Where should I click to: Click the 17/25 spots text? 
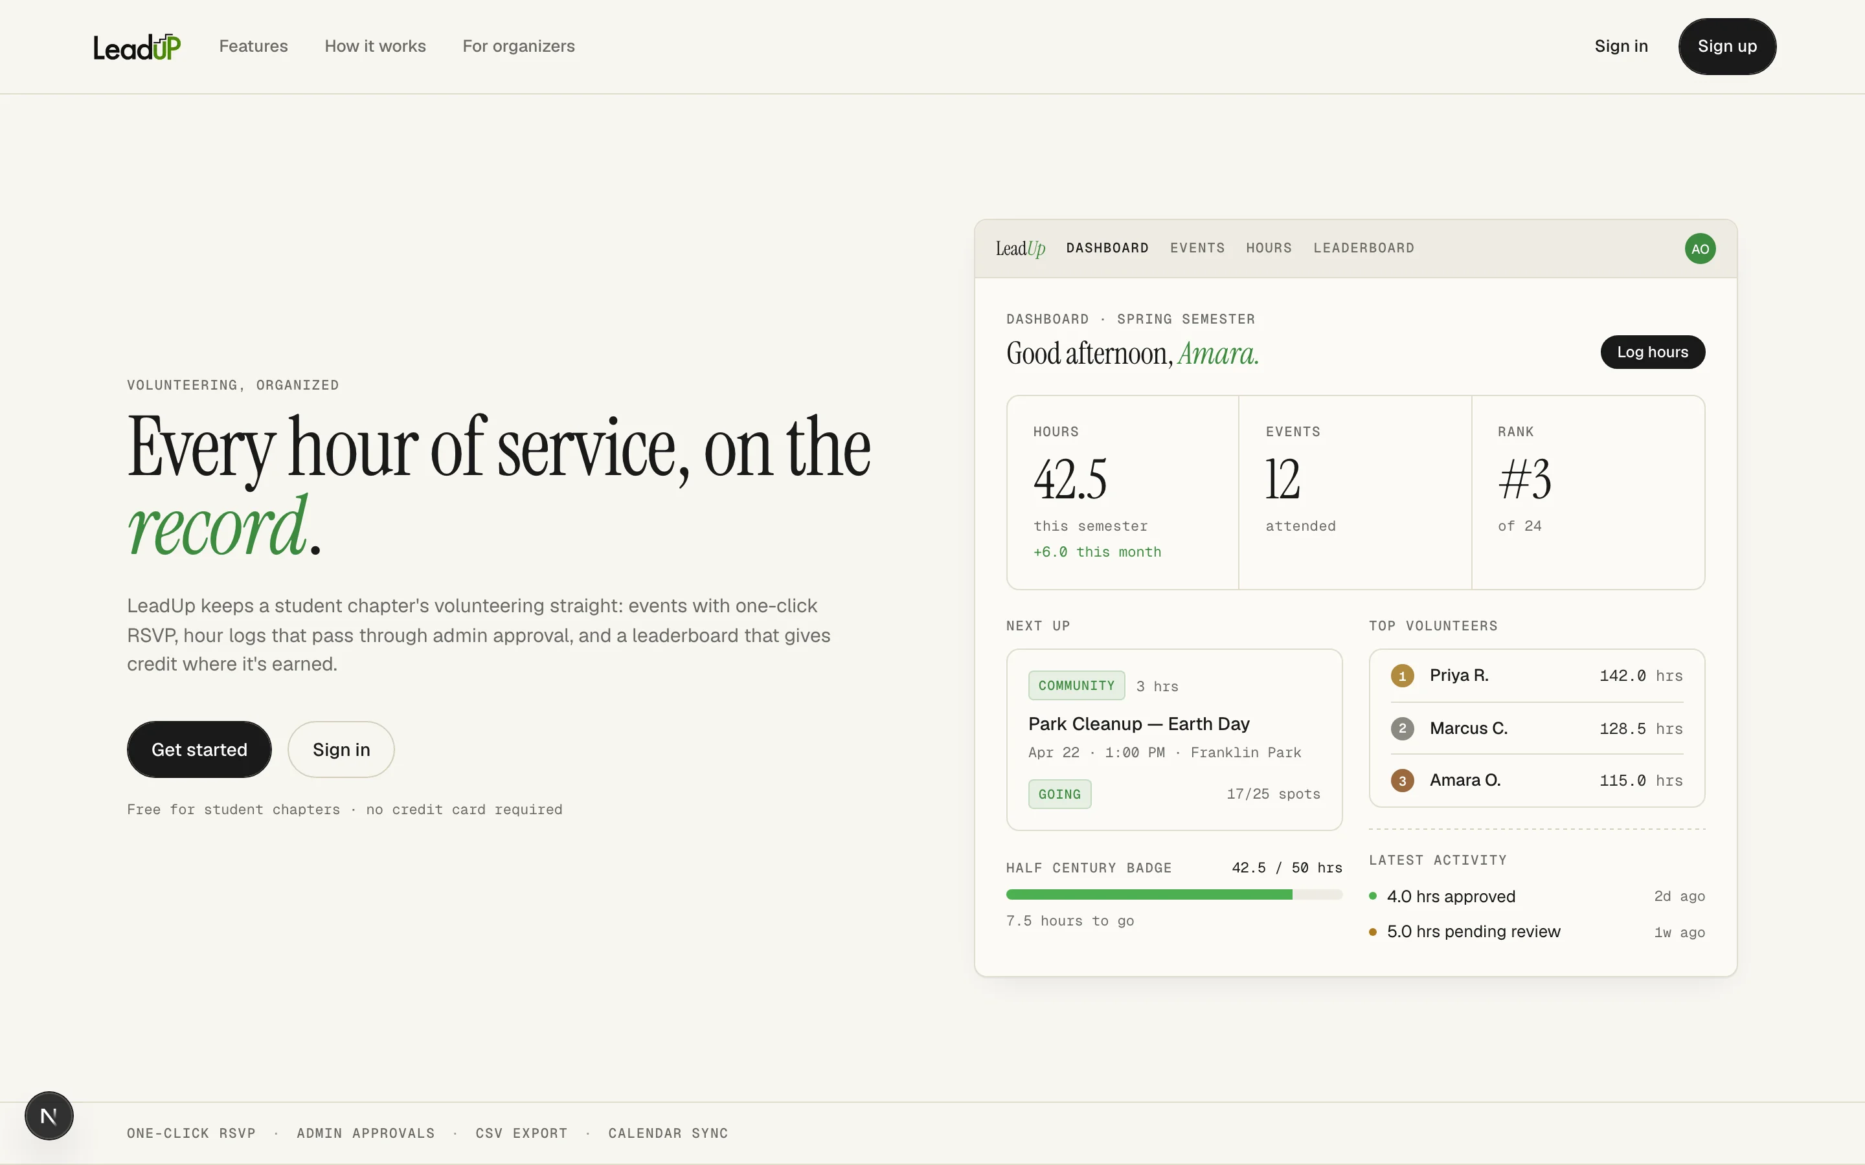point(1273,794)
